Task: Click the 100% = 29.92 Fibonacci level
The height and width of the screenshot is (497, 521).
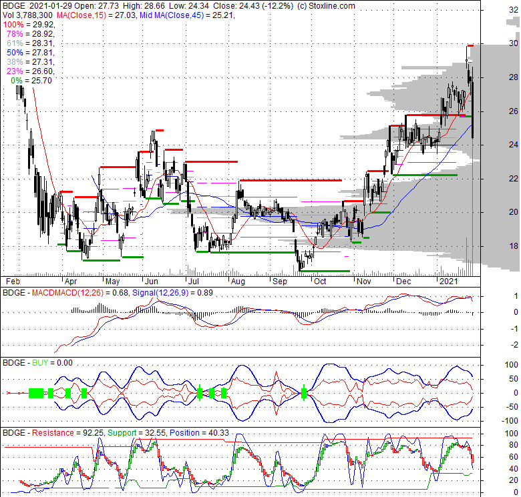Action: pos(29,25)
